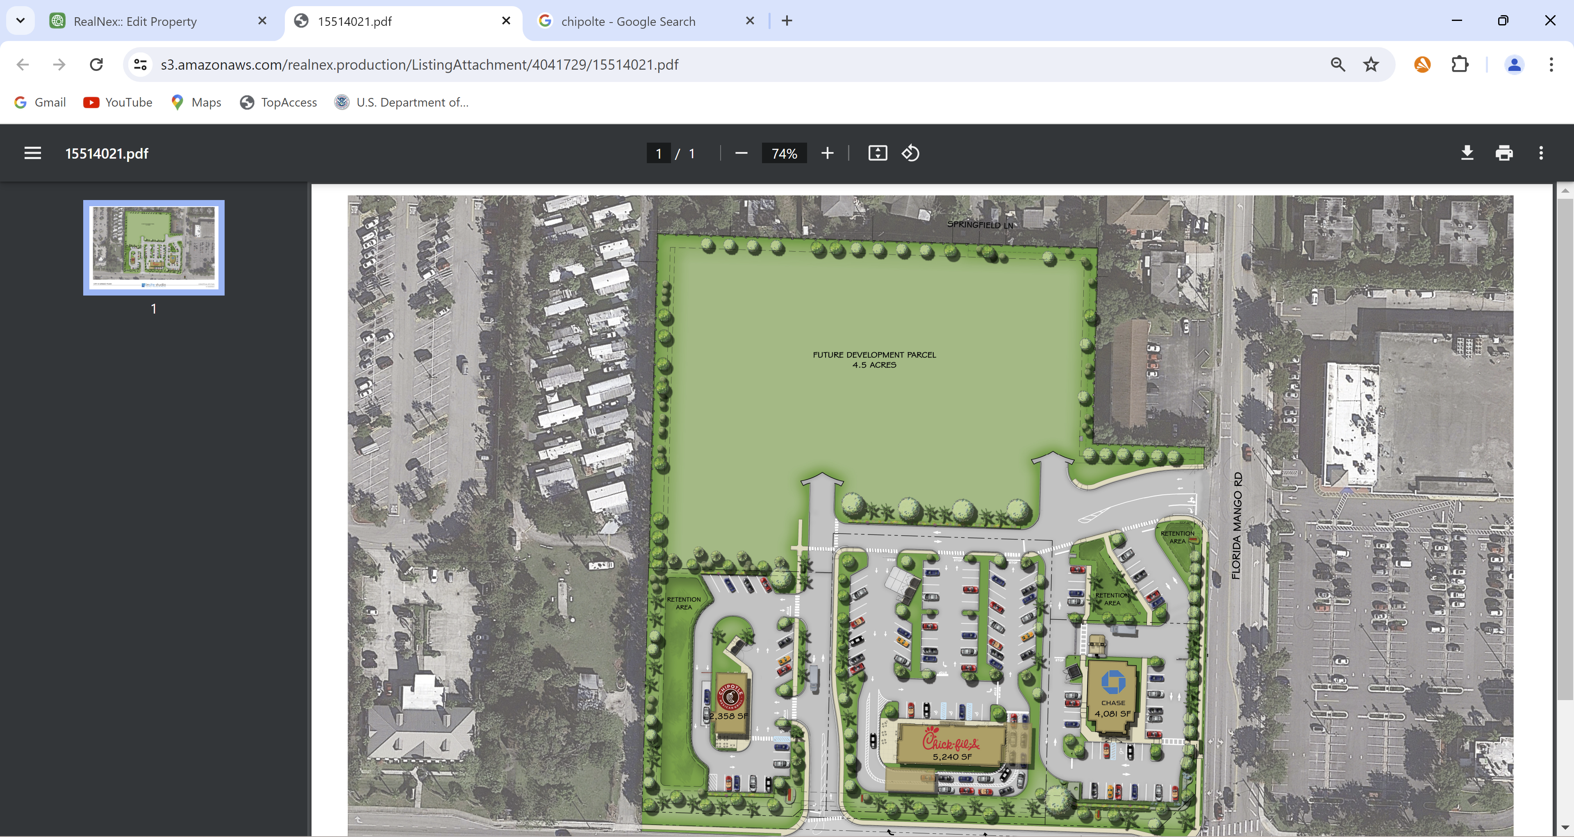The image size is (1574, 837).
Task: Open TopAccess bookmark
Action: coord(279,102)
